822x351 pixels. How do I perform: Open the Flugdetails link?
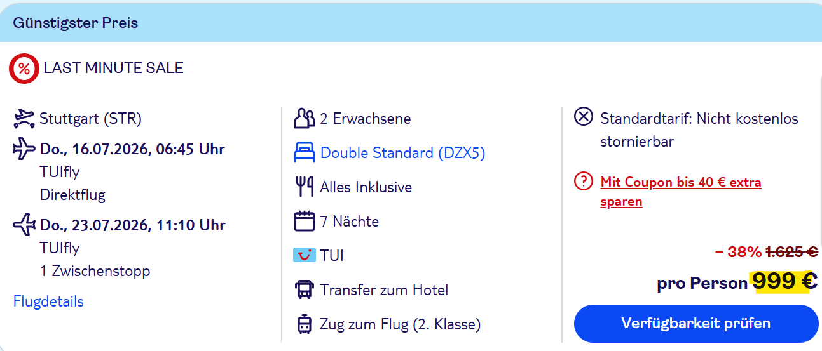[x=48, y=301]
